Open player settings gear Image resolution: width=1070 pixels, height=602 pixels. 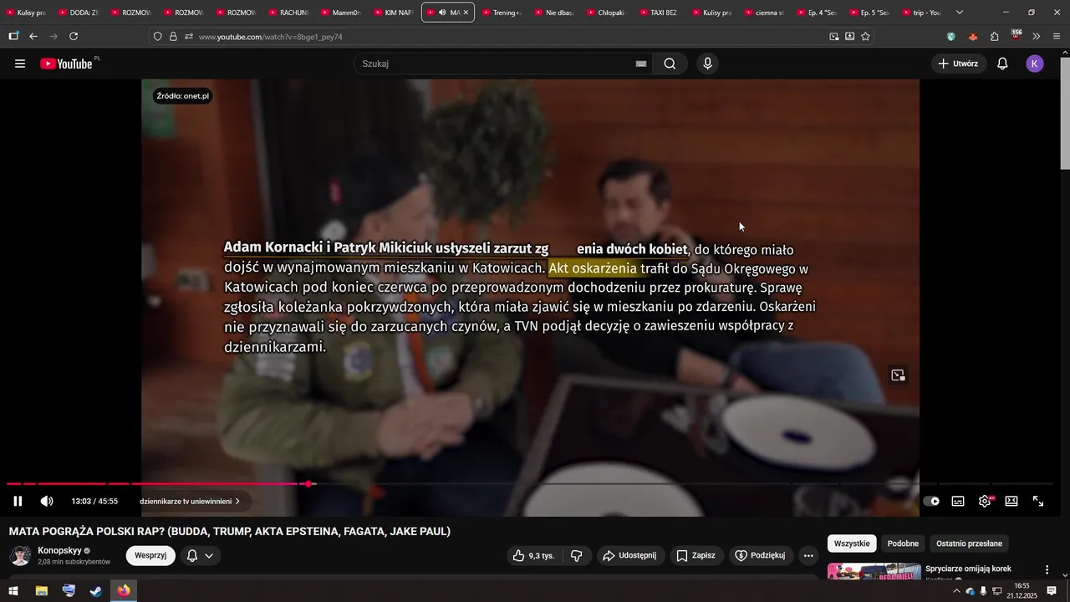pos(985,501)
